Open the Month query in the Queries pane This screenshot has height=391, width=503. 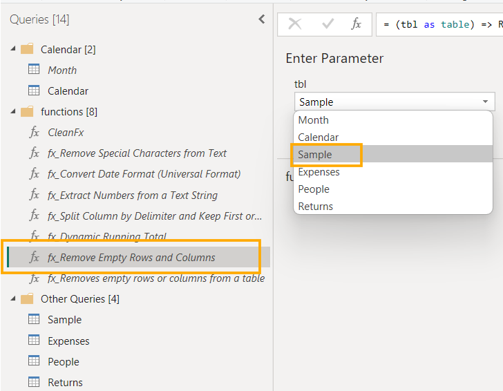[62, 70]
